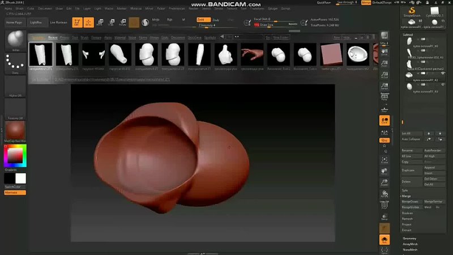The image size is (453, 255).
Task: Switch to the QuickSave tab in LightBox
Action: [194, 37]
